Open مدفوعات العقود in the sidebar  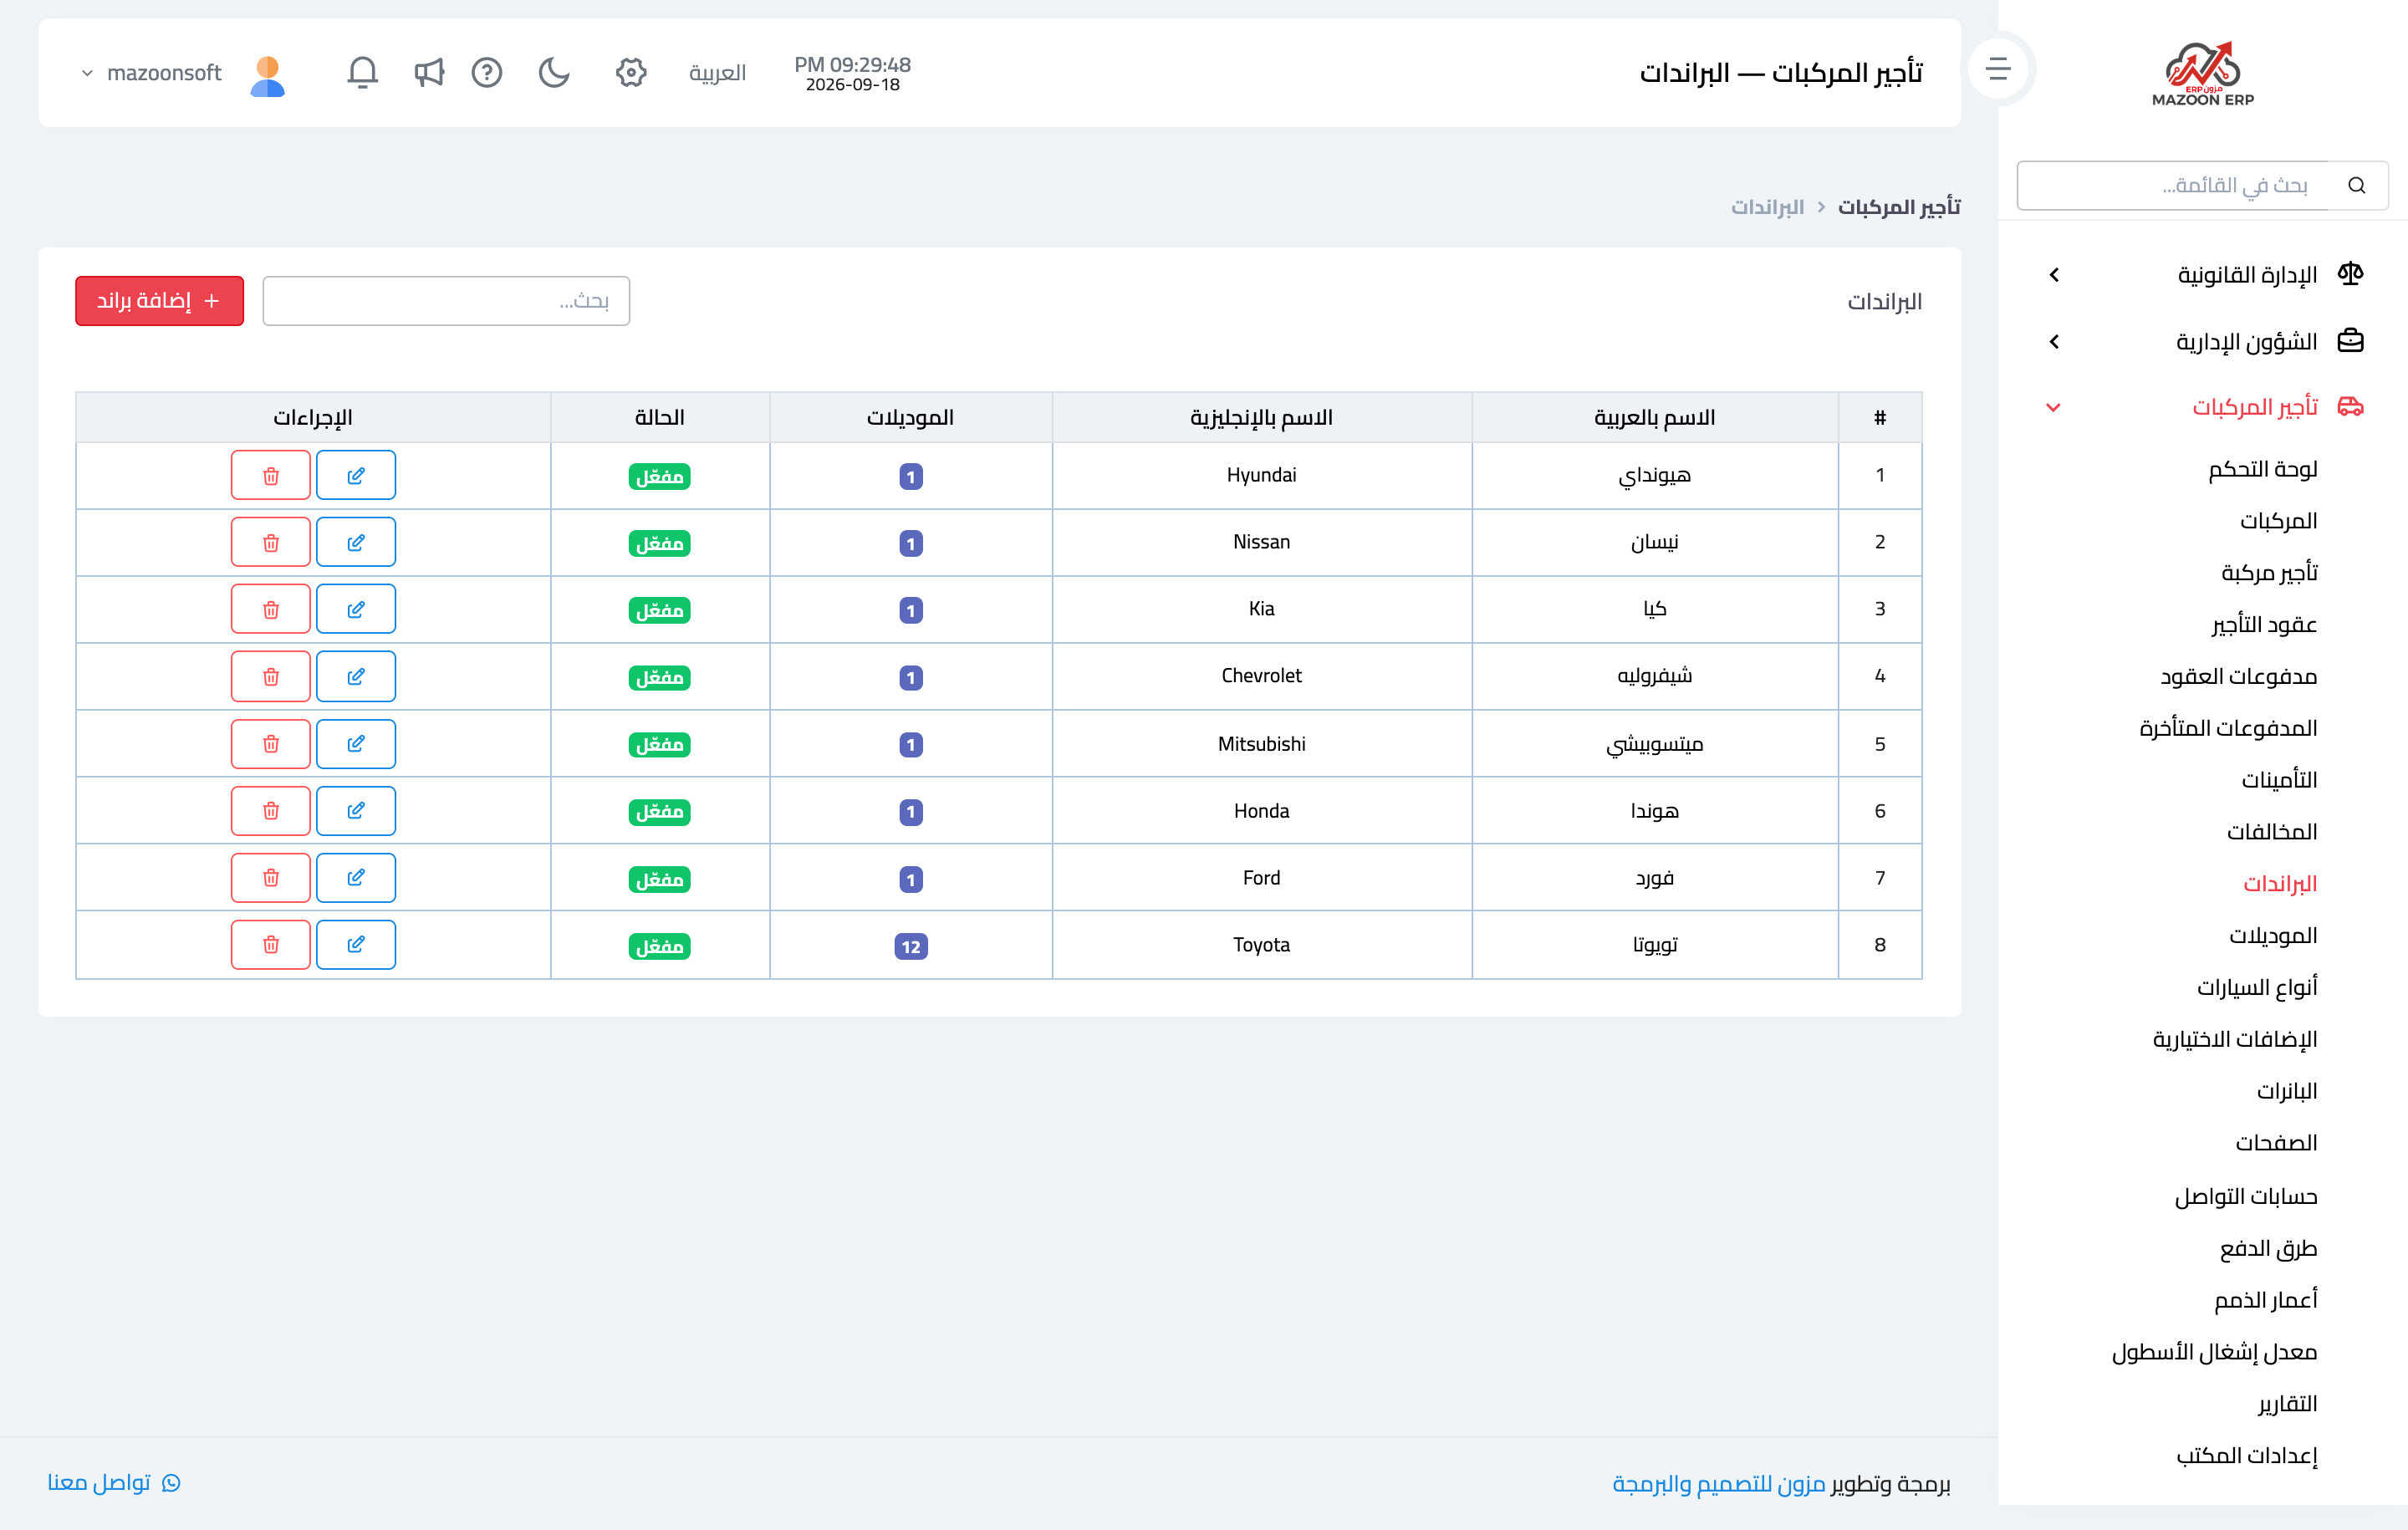2238,677
